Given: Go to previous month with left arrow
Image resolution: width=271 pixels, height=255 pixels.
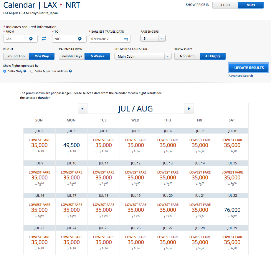Looking at the screenshot, I should click(x=82, y=109).
